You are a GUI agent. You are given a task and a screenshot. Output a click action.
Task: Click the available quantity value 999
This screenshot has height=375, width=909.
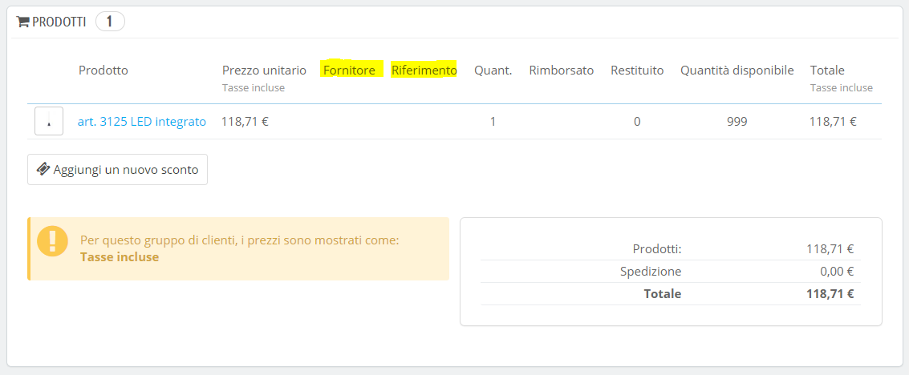(737, 122)
